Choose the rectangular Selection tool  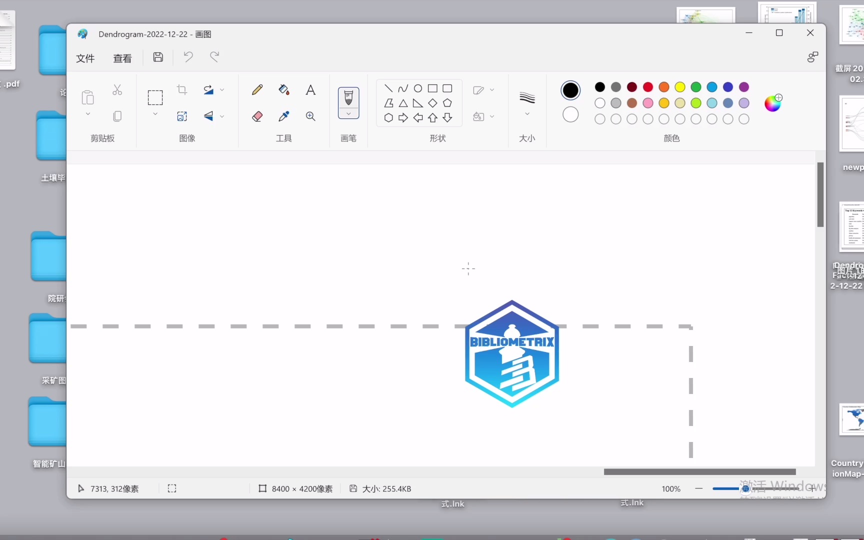point(155,97)
